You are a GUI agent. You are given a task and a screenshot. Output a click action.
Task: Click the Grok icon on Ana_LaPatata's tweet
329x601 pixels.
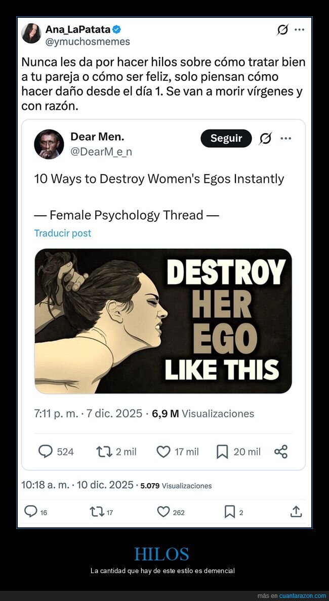[x=282, y=30]
